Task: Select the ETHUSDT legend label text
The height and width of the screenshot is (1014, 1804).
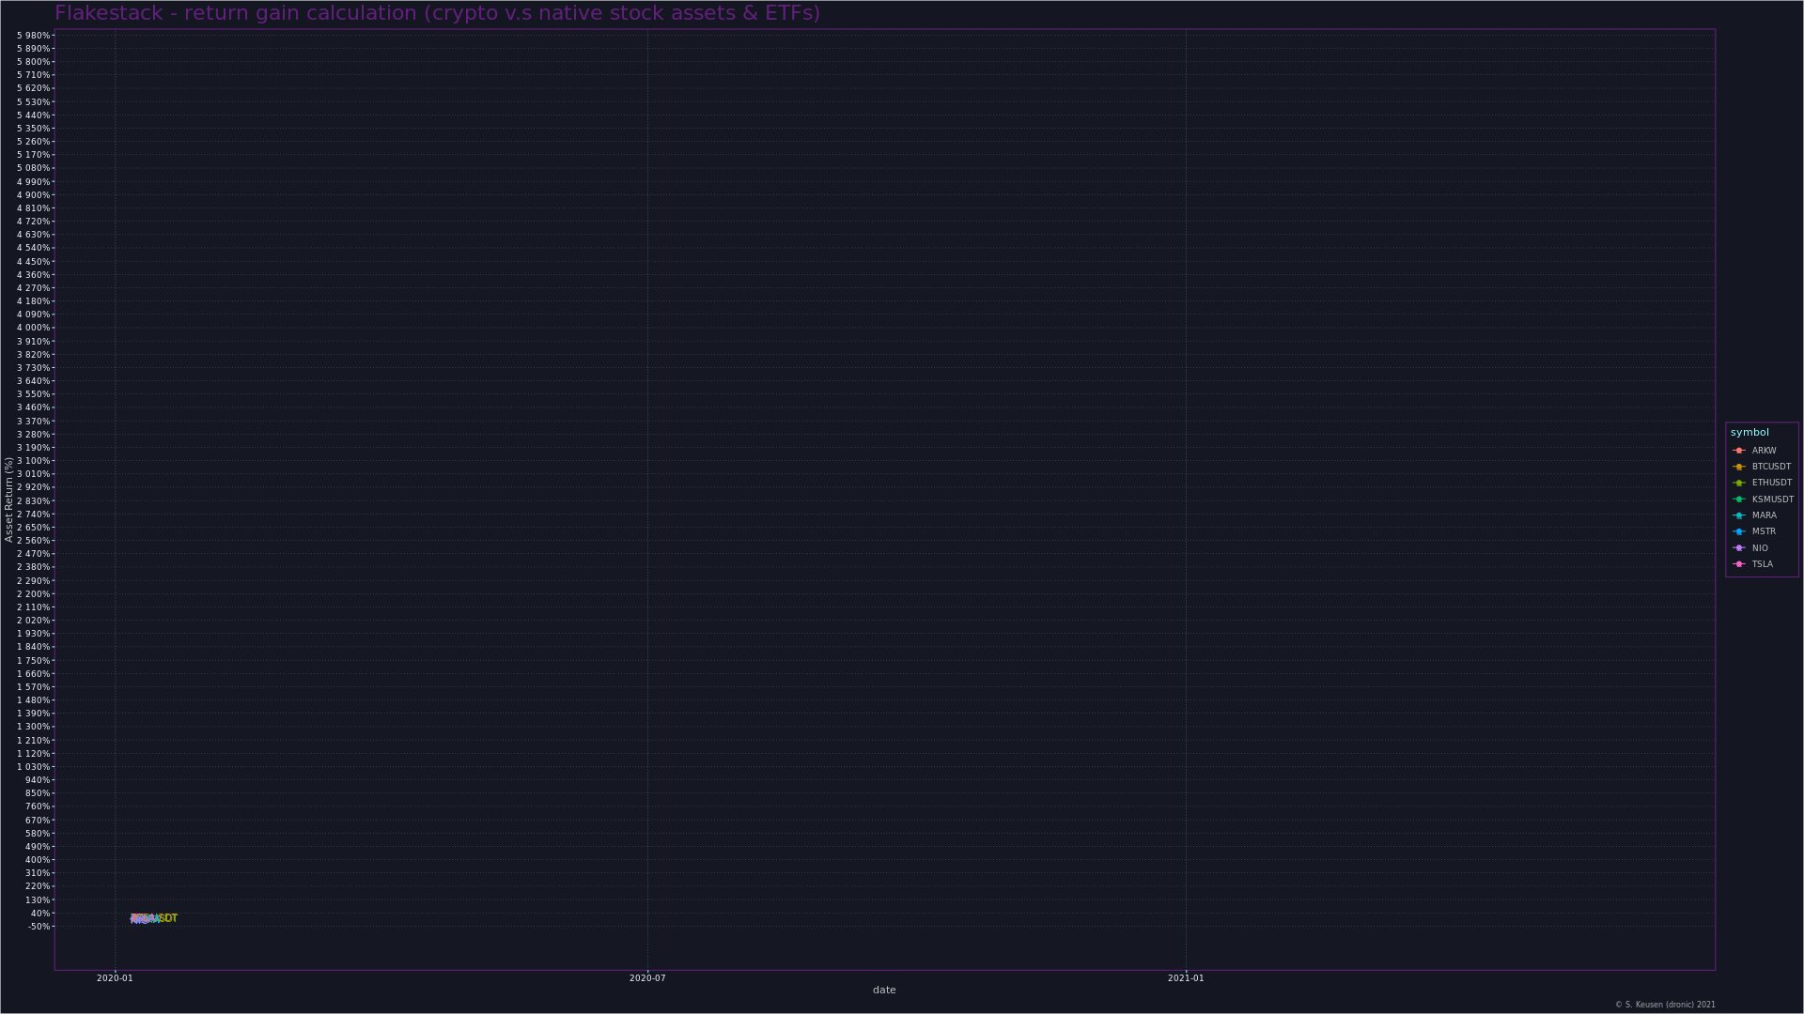Action: pyautogui.click(x=1771, y=483)
